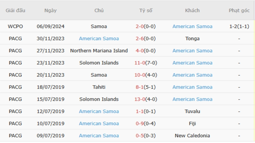Viewport: 255px width, 143px height.
Task: Select American Samoa home team on 30/11/2023
Action: point(99,38)
